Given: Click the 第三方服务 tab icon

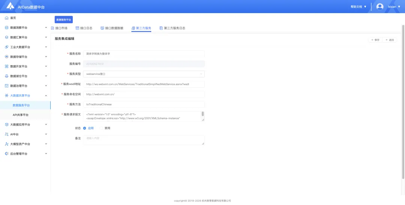Looking at the screenshot, I should click(133, 28).
